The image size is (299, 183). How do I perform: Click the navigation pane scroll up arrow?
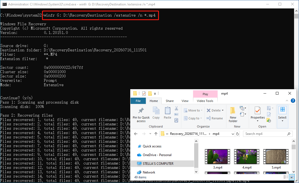196,141
